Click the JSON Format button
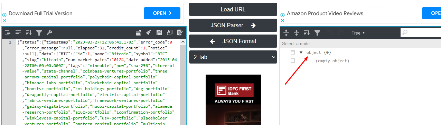441x125 pixels. pyautogui.click(x=233, y=41)
